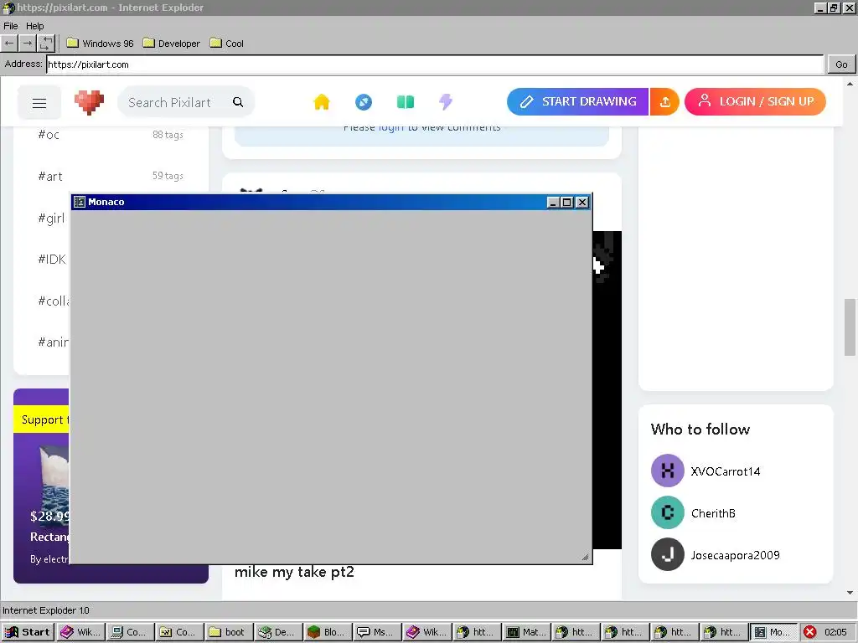This screenshot has width=858, height=643.
Task: Click the yellow Support banner
Action: click(42, 419)
